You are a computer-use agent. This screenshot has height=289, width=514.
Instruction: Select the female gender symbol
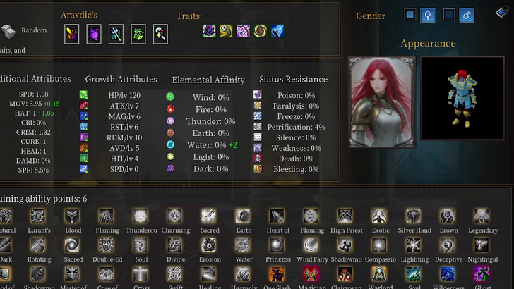pyautogui.click(x=428, y=15)
